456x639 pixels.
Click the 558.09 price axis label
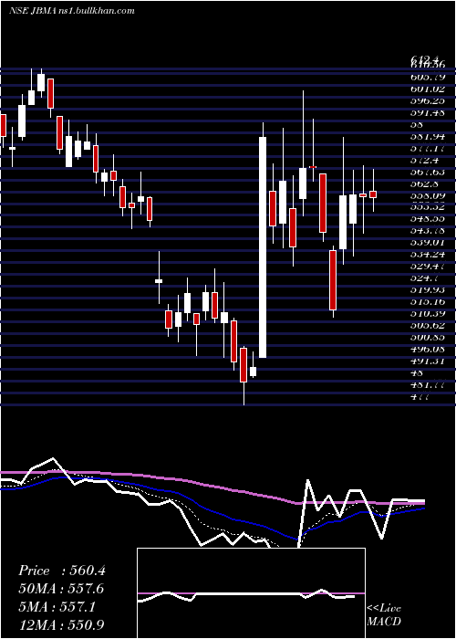pyautogui.click(x=428, y=194)
